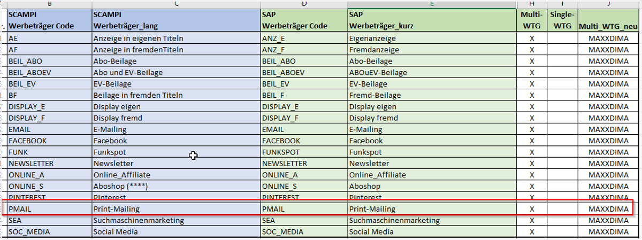
Task: Select column C header
Action: (176, 4)
